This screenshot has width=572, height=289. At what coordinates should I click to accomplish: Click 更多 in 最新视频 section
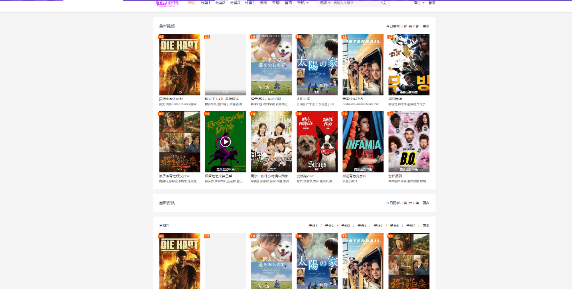coord(426,26)
